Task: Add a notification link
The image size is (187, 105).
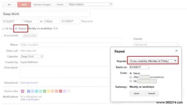Action: tap(30, 99)
